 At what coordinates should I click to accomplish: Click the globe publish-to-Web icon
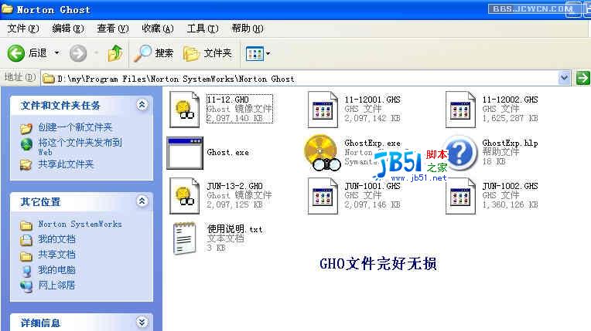(26, 144)
